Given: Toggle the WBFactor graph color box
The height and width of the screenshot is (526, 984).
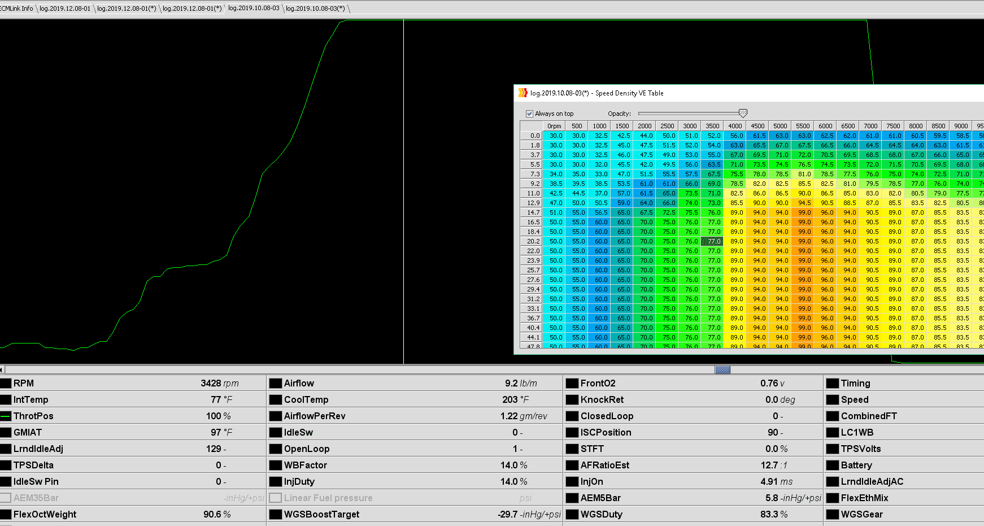Looking at the screenshot, I should tap(276, 465).
